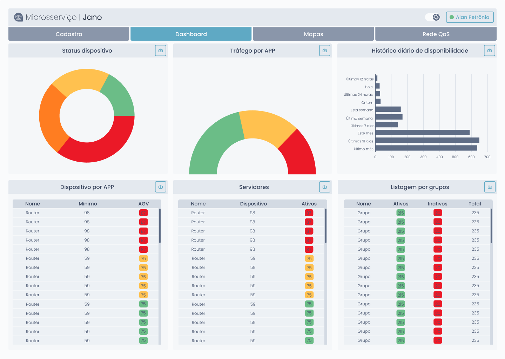Click the Servidores panel title

(x=254, y=187)
